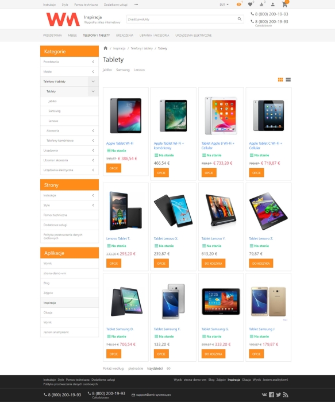Viewport: 335px width, 402px height.
Task: Open the Urządzenia Elektryczne menu item
Action: [x=194, y=36]
